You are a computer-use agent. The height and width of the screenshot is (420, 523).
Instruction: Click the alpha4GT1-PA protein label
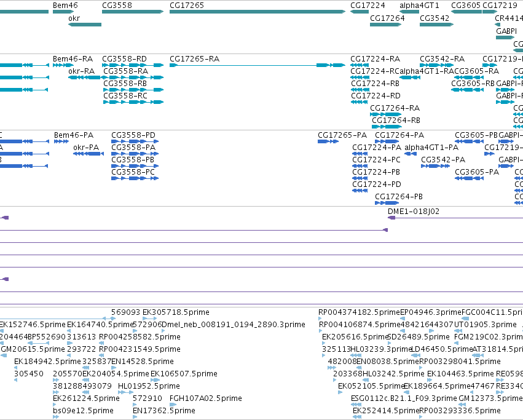[431, 148]
